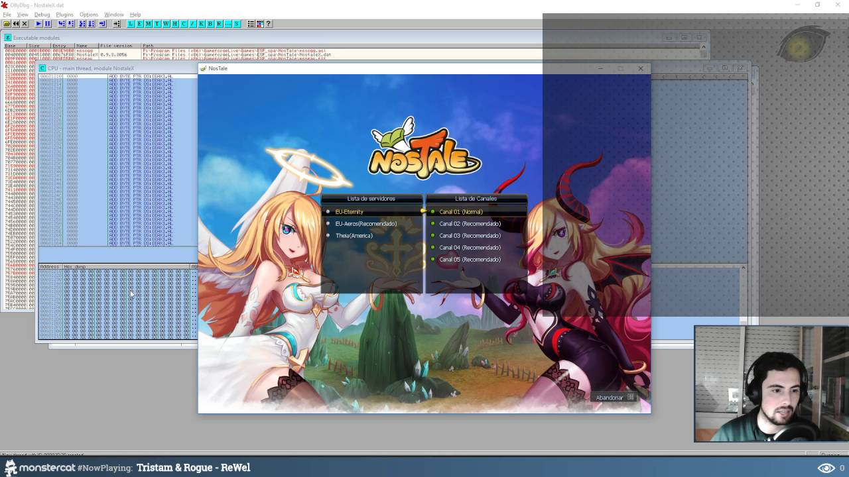Show Source with the S toolbar button

(x=236, y=24)
